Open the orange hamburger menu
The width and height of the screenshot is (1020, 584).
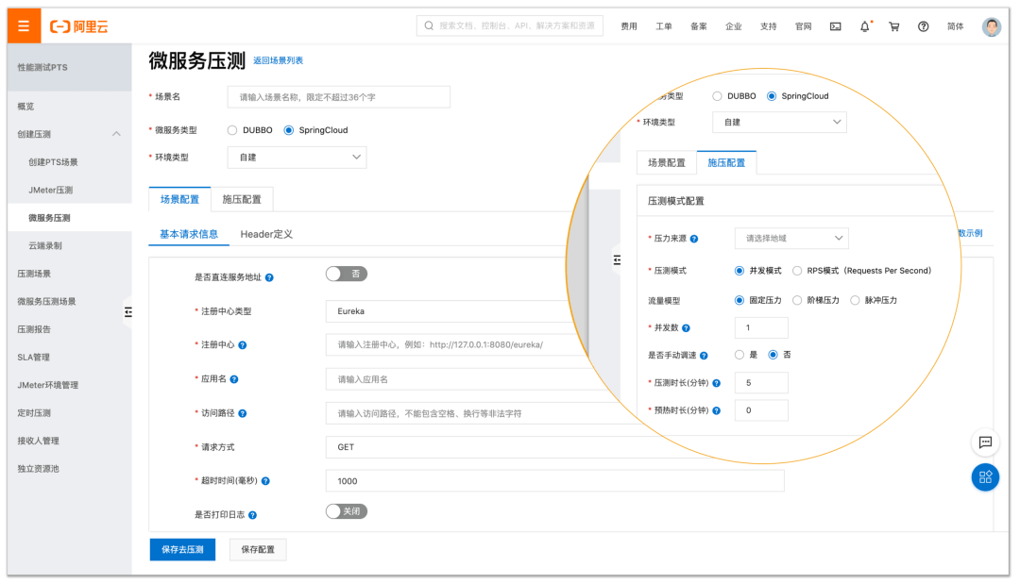click(24, 26)
